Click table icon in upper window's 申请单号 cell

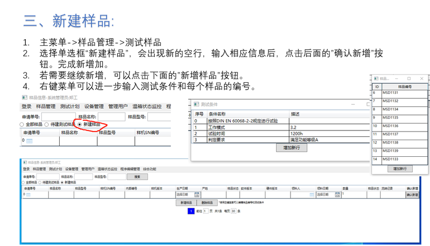[30, 141]
